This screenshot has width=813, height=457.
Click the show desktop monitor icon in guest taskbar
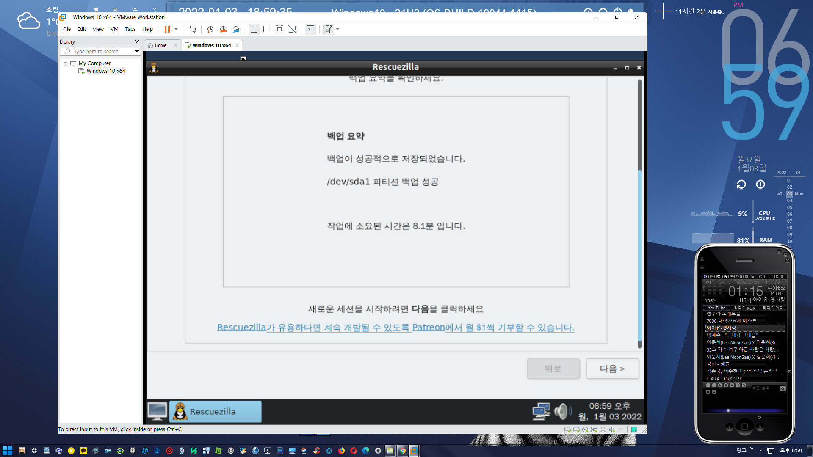click(x=157, y=411)
